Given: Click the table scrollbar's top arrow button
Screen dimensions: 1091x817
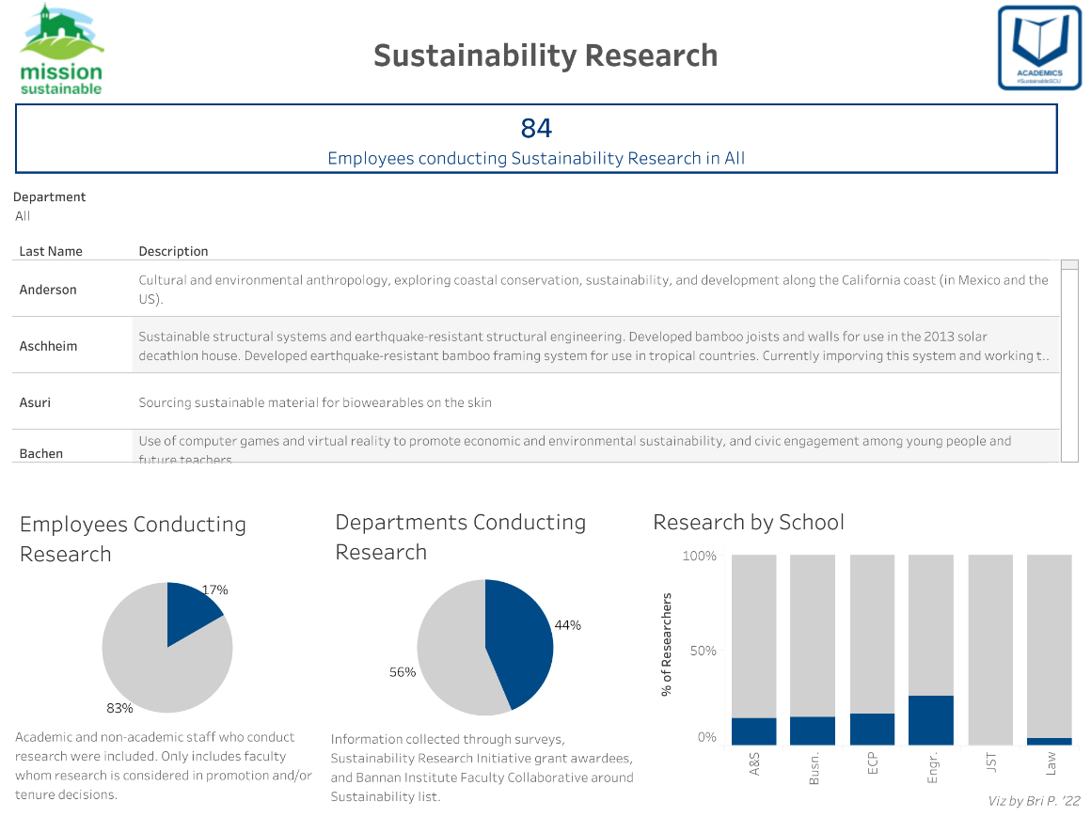Looking at the screenshot, I should 1069,265.
